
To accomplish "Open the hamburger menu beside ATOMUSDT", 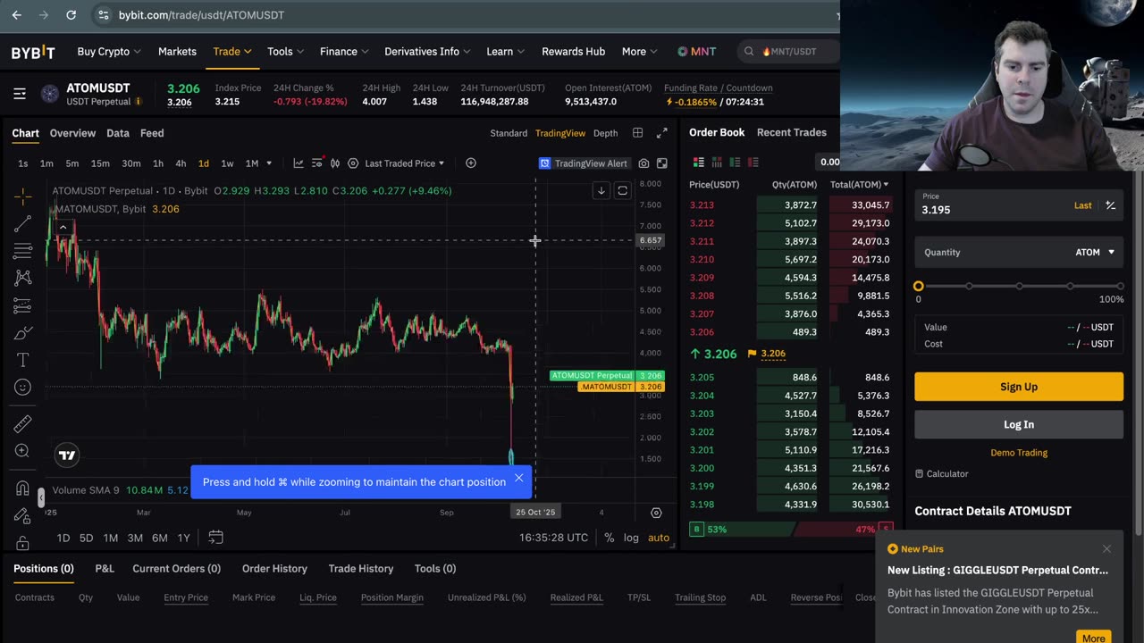I will pyautogui.click(x=20, y=94).
